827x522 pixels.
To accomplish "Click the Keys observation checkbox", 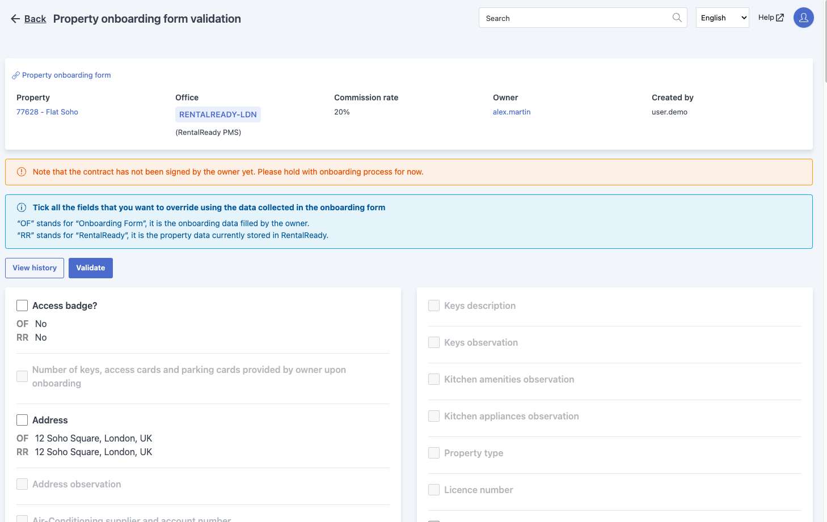I will pyautogui.click(x=434, y=342).
